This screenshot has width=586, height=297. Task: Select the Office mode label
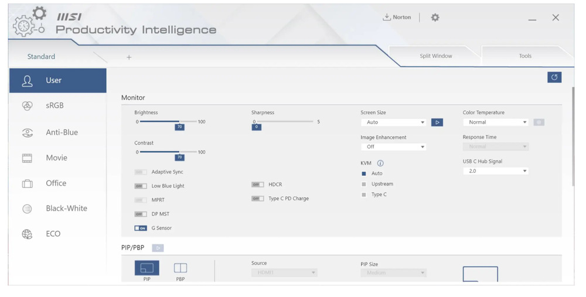pyautogui.click(x=56, y=183)
